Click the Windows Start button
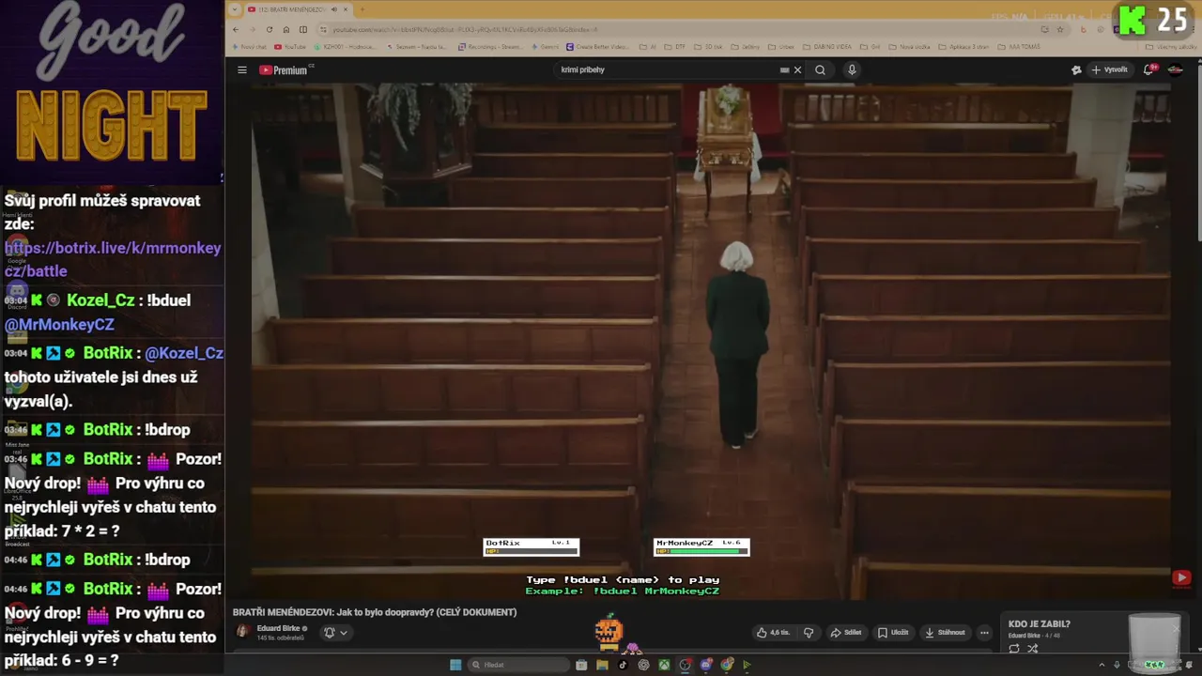 pos(455,665)
